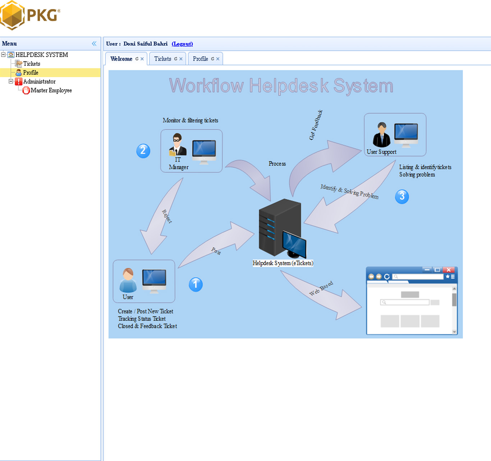Refresh the Profile tab
Screen dimensions: 491x461
[x=212, y=59]
